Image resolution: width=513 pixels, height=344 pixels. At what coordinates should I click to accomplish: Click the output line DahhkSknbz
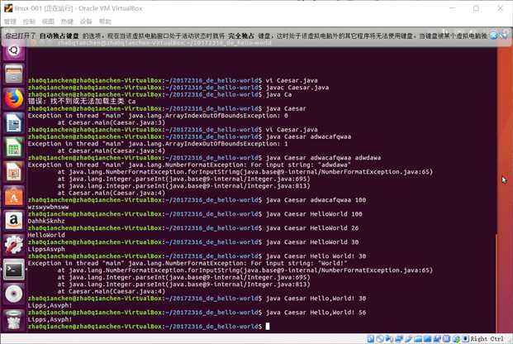(46, 221)
